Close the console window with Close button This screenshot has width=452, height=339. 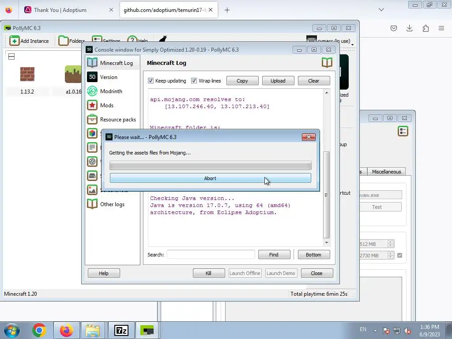317,273
